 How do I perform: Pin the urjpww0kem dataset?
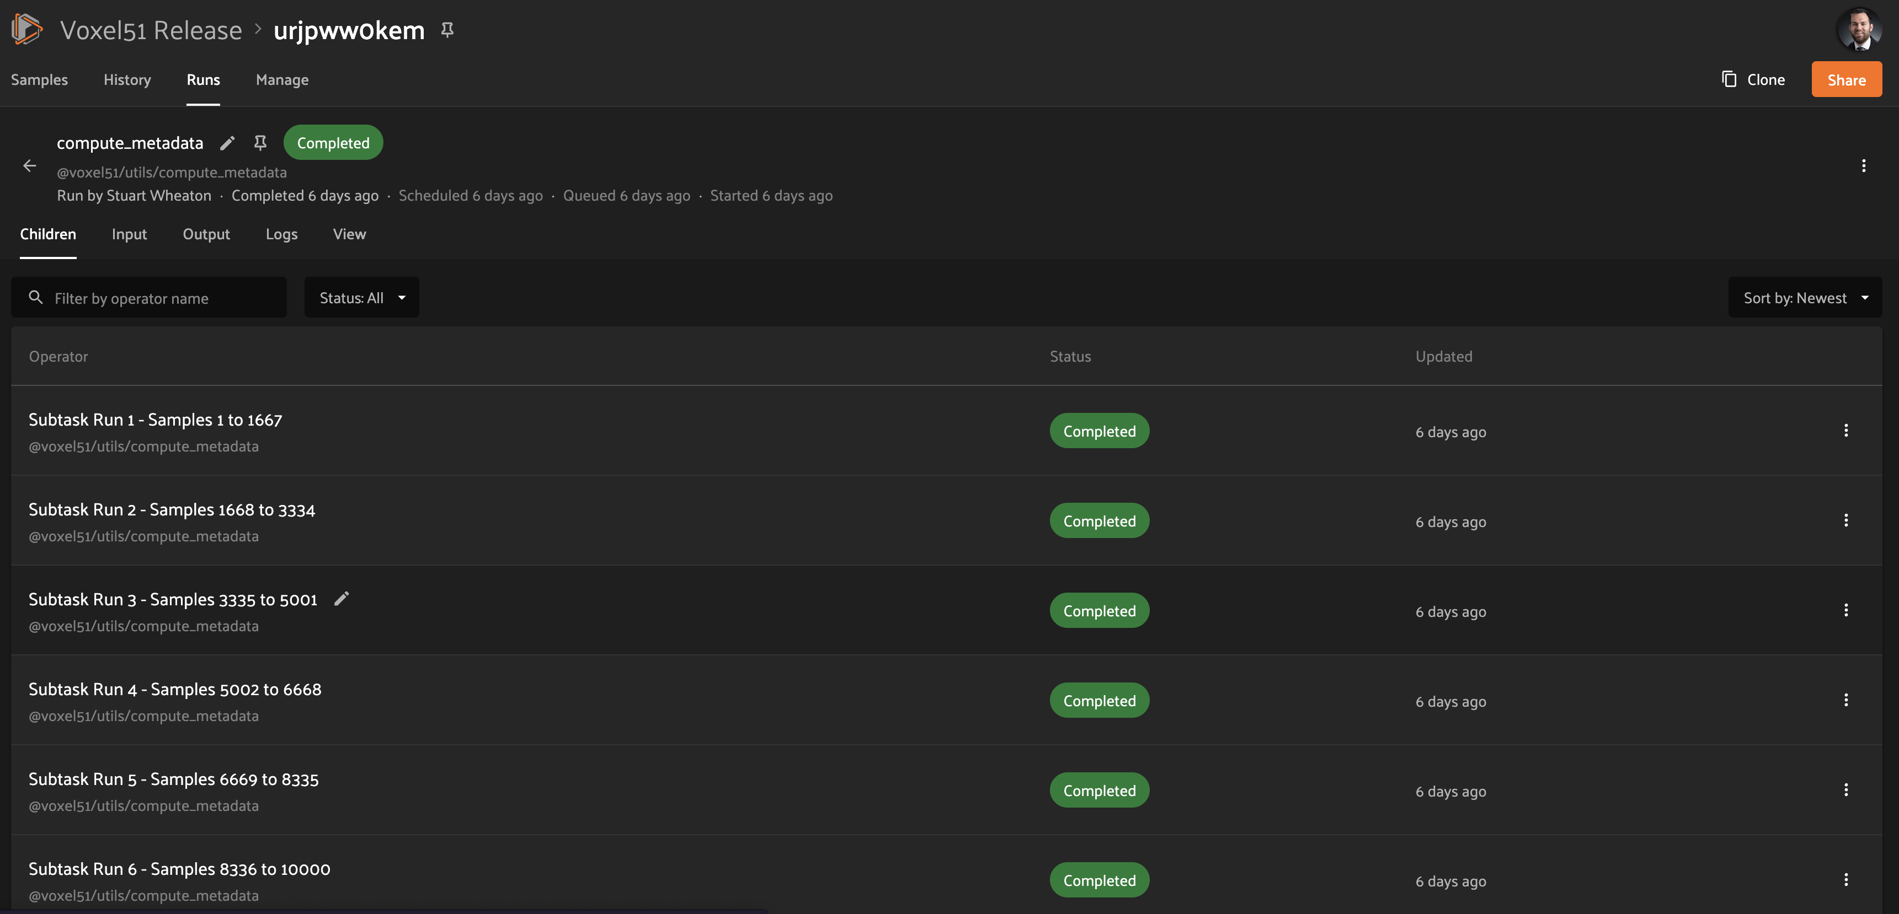[447, 29]
